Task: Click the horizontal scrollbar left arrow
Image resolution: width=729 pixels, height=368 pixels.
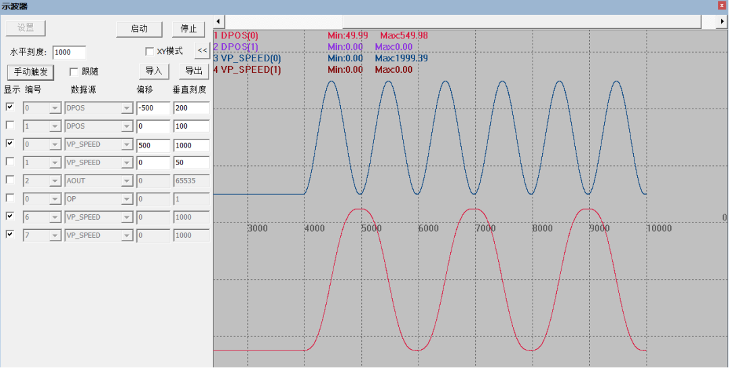Action: point(219,22)
